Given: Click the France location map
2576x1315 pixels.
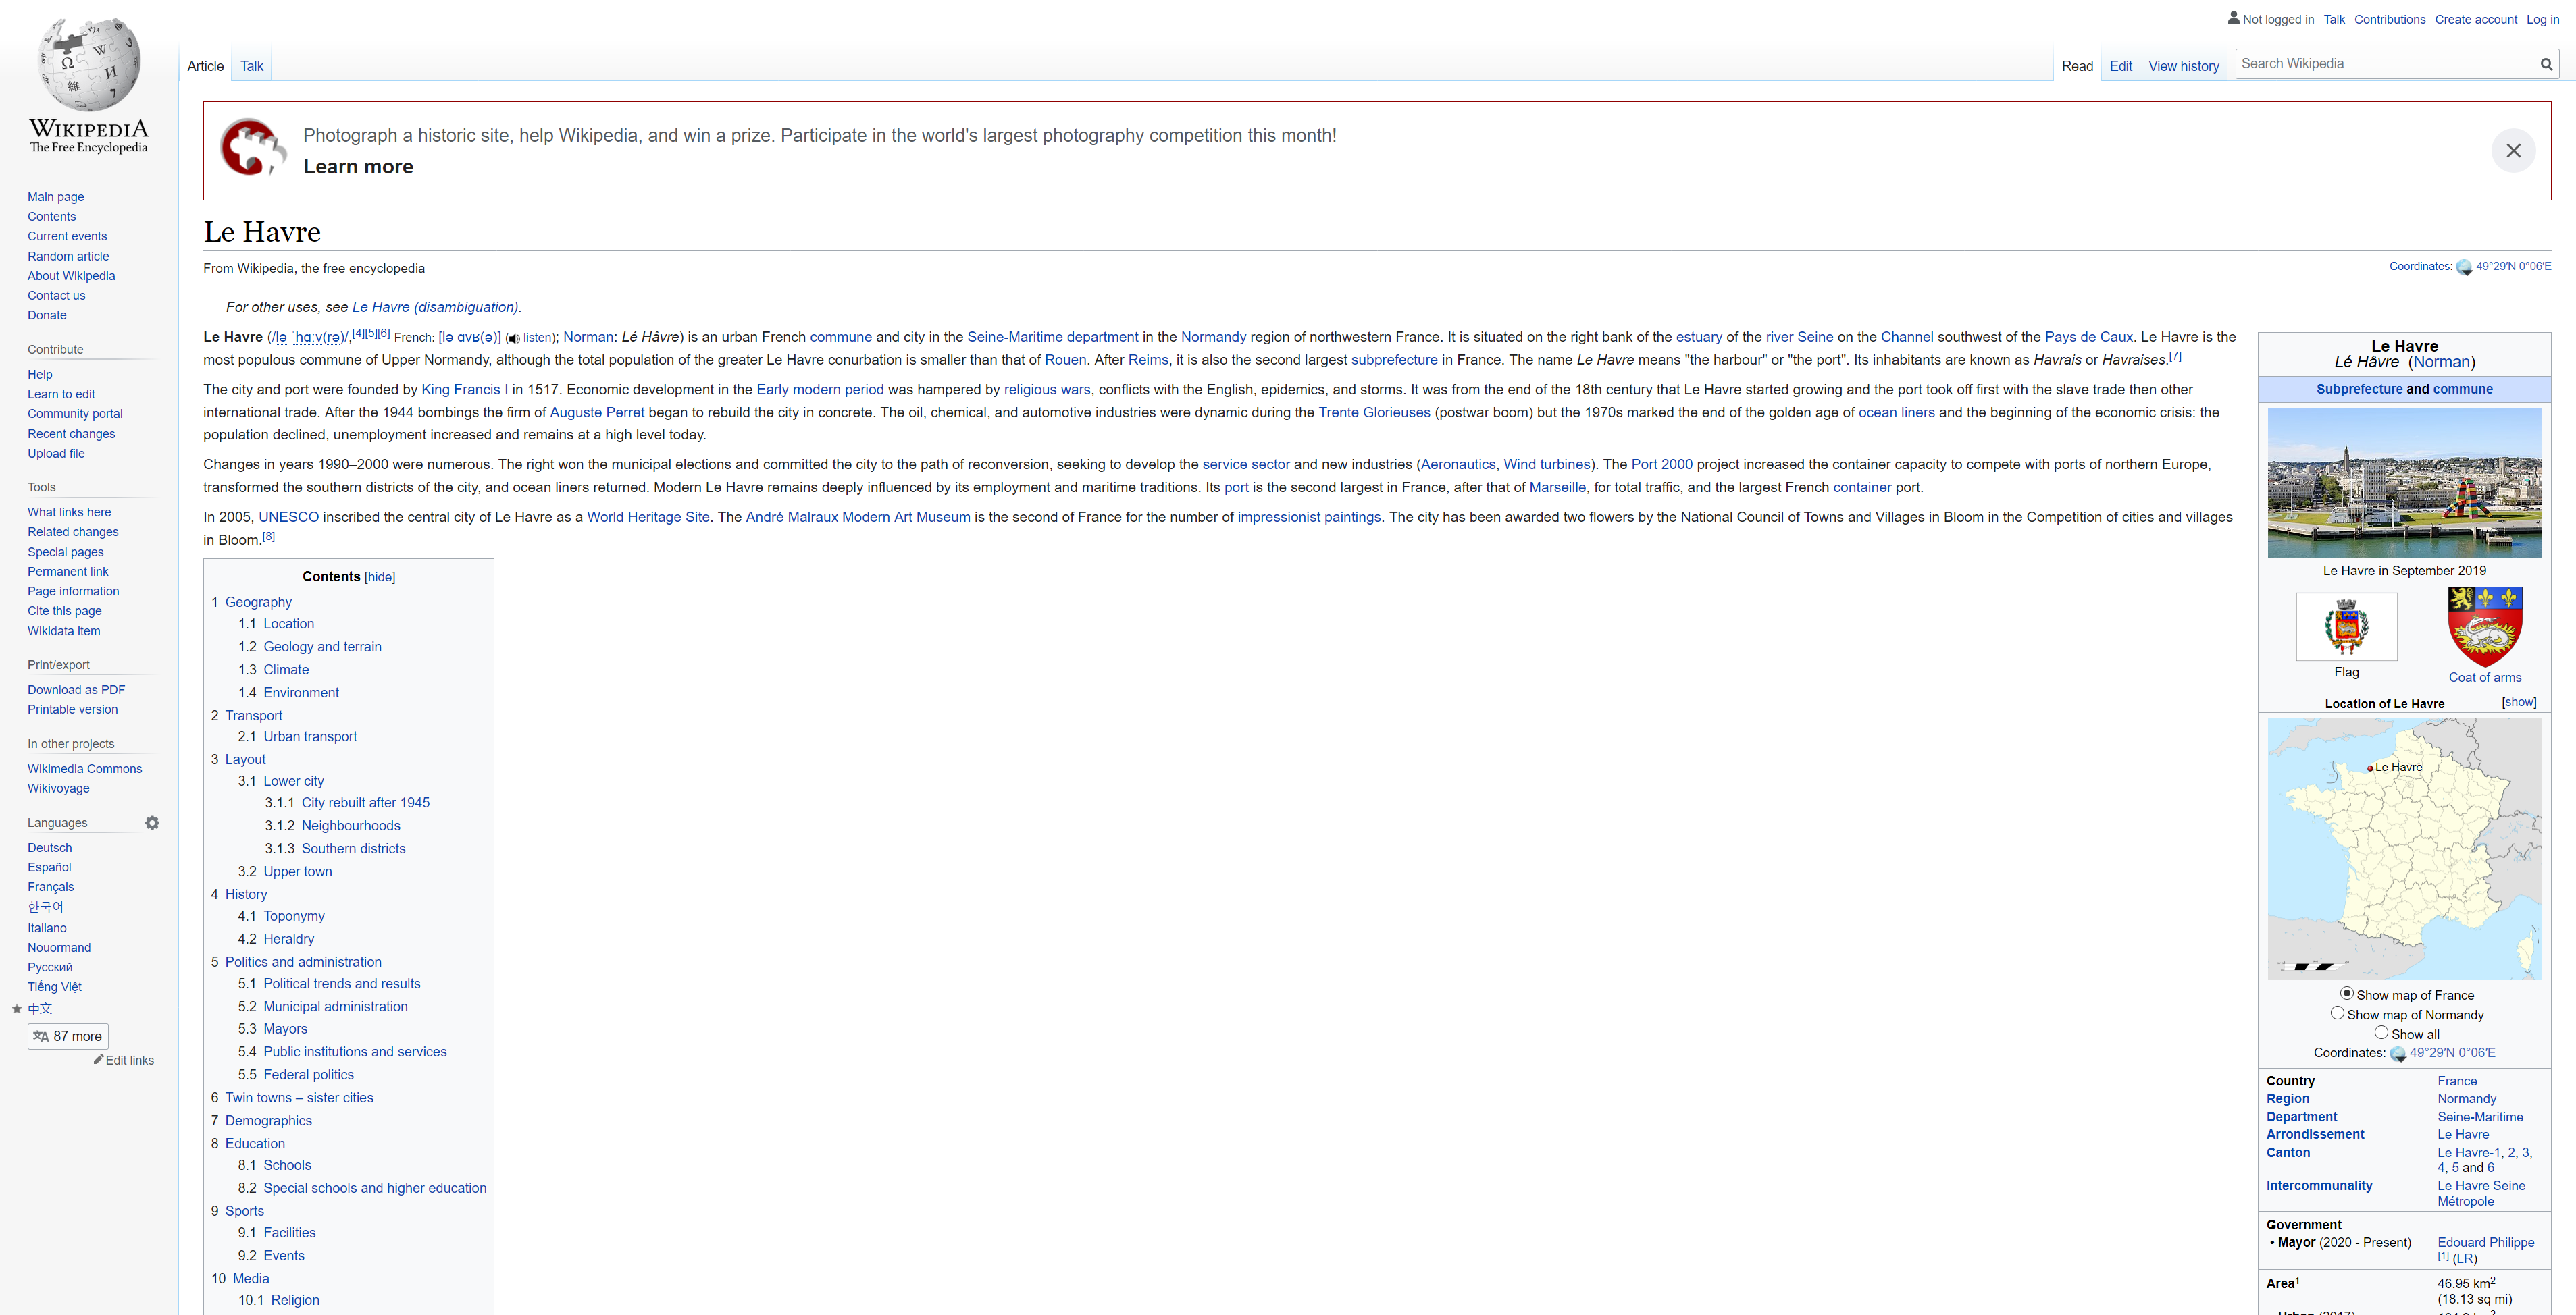Looking at the screenshot, I should (x=2404, y=849).
